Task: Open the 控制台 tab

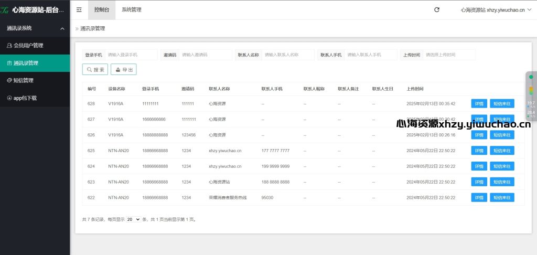Action: [102, 10]
